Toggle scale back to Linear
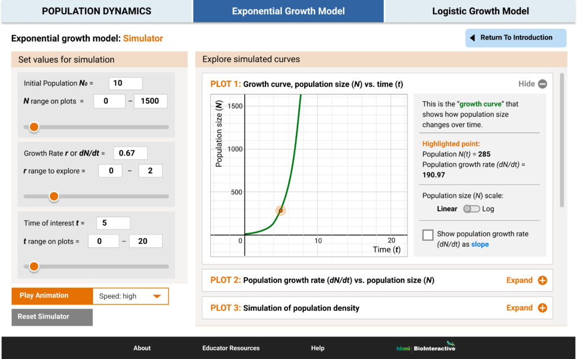Viewport: 577px width, 359px height. 447,209
